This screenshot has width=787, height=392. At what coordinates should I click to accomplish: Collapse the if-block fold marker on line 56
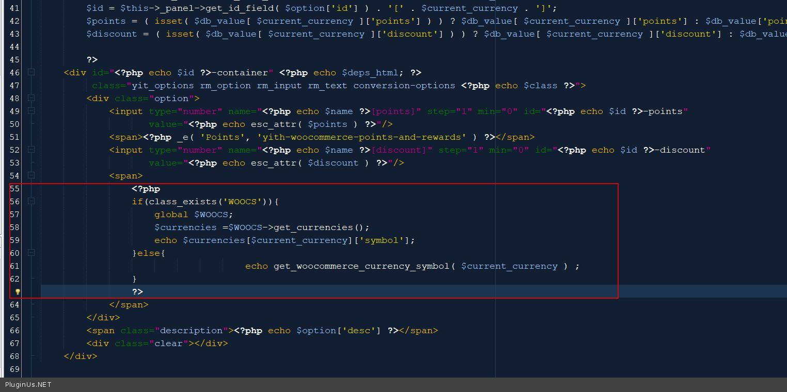pos(31,202)
